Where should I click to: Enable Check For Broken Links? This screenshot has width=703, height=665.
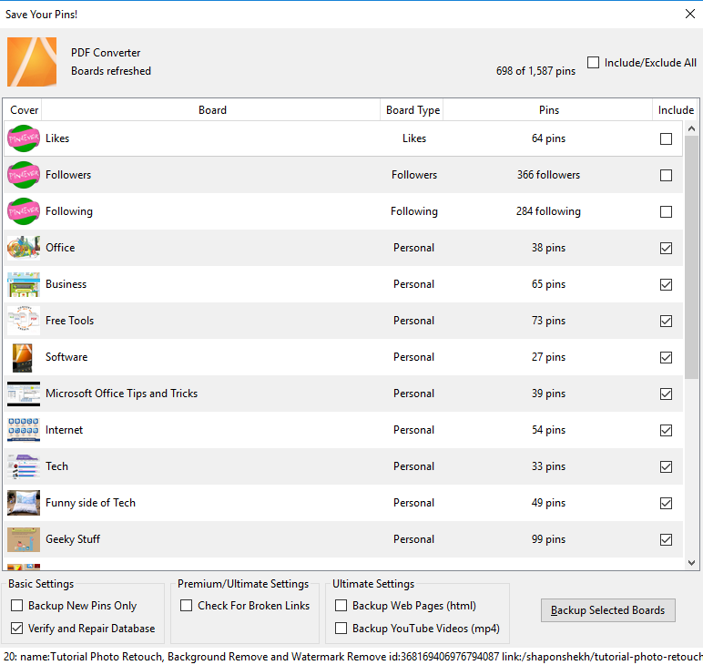click(186, 606)
